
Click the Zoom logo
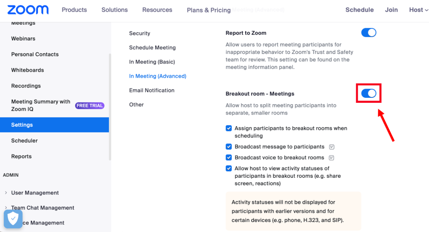pos(28,10)
